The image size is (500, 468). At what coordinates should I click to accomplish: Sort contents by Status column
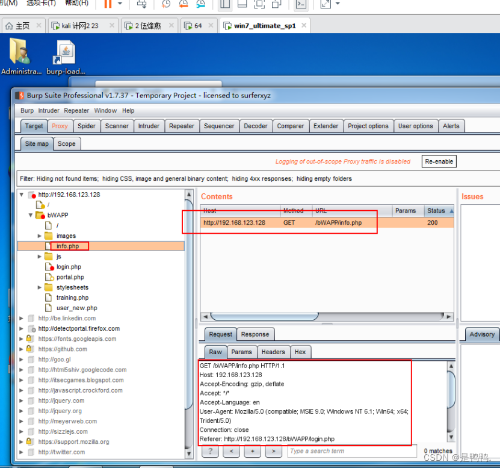[439, 211]
